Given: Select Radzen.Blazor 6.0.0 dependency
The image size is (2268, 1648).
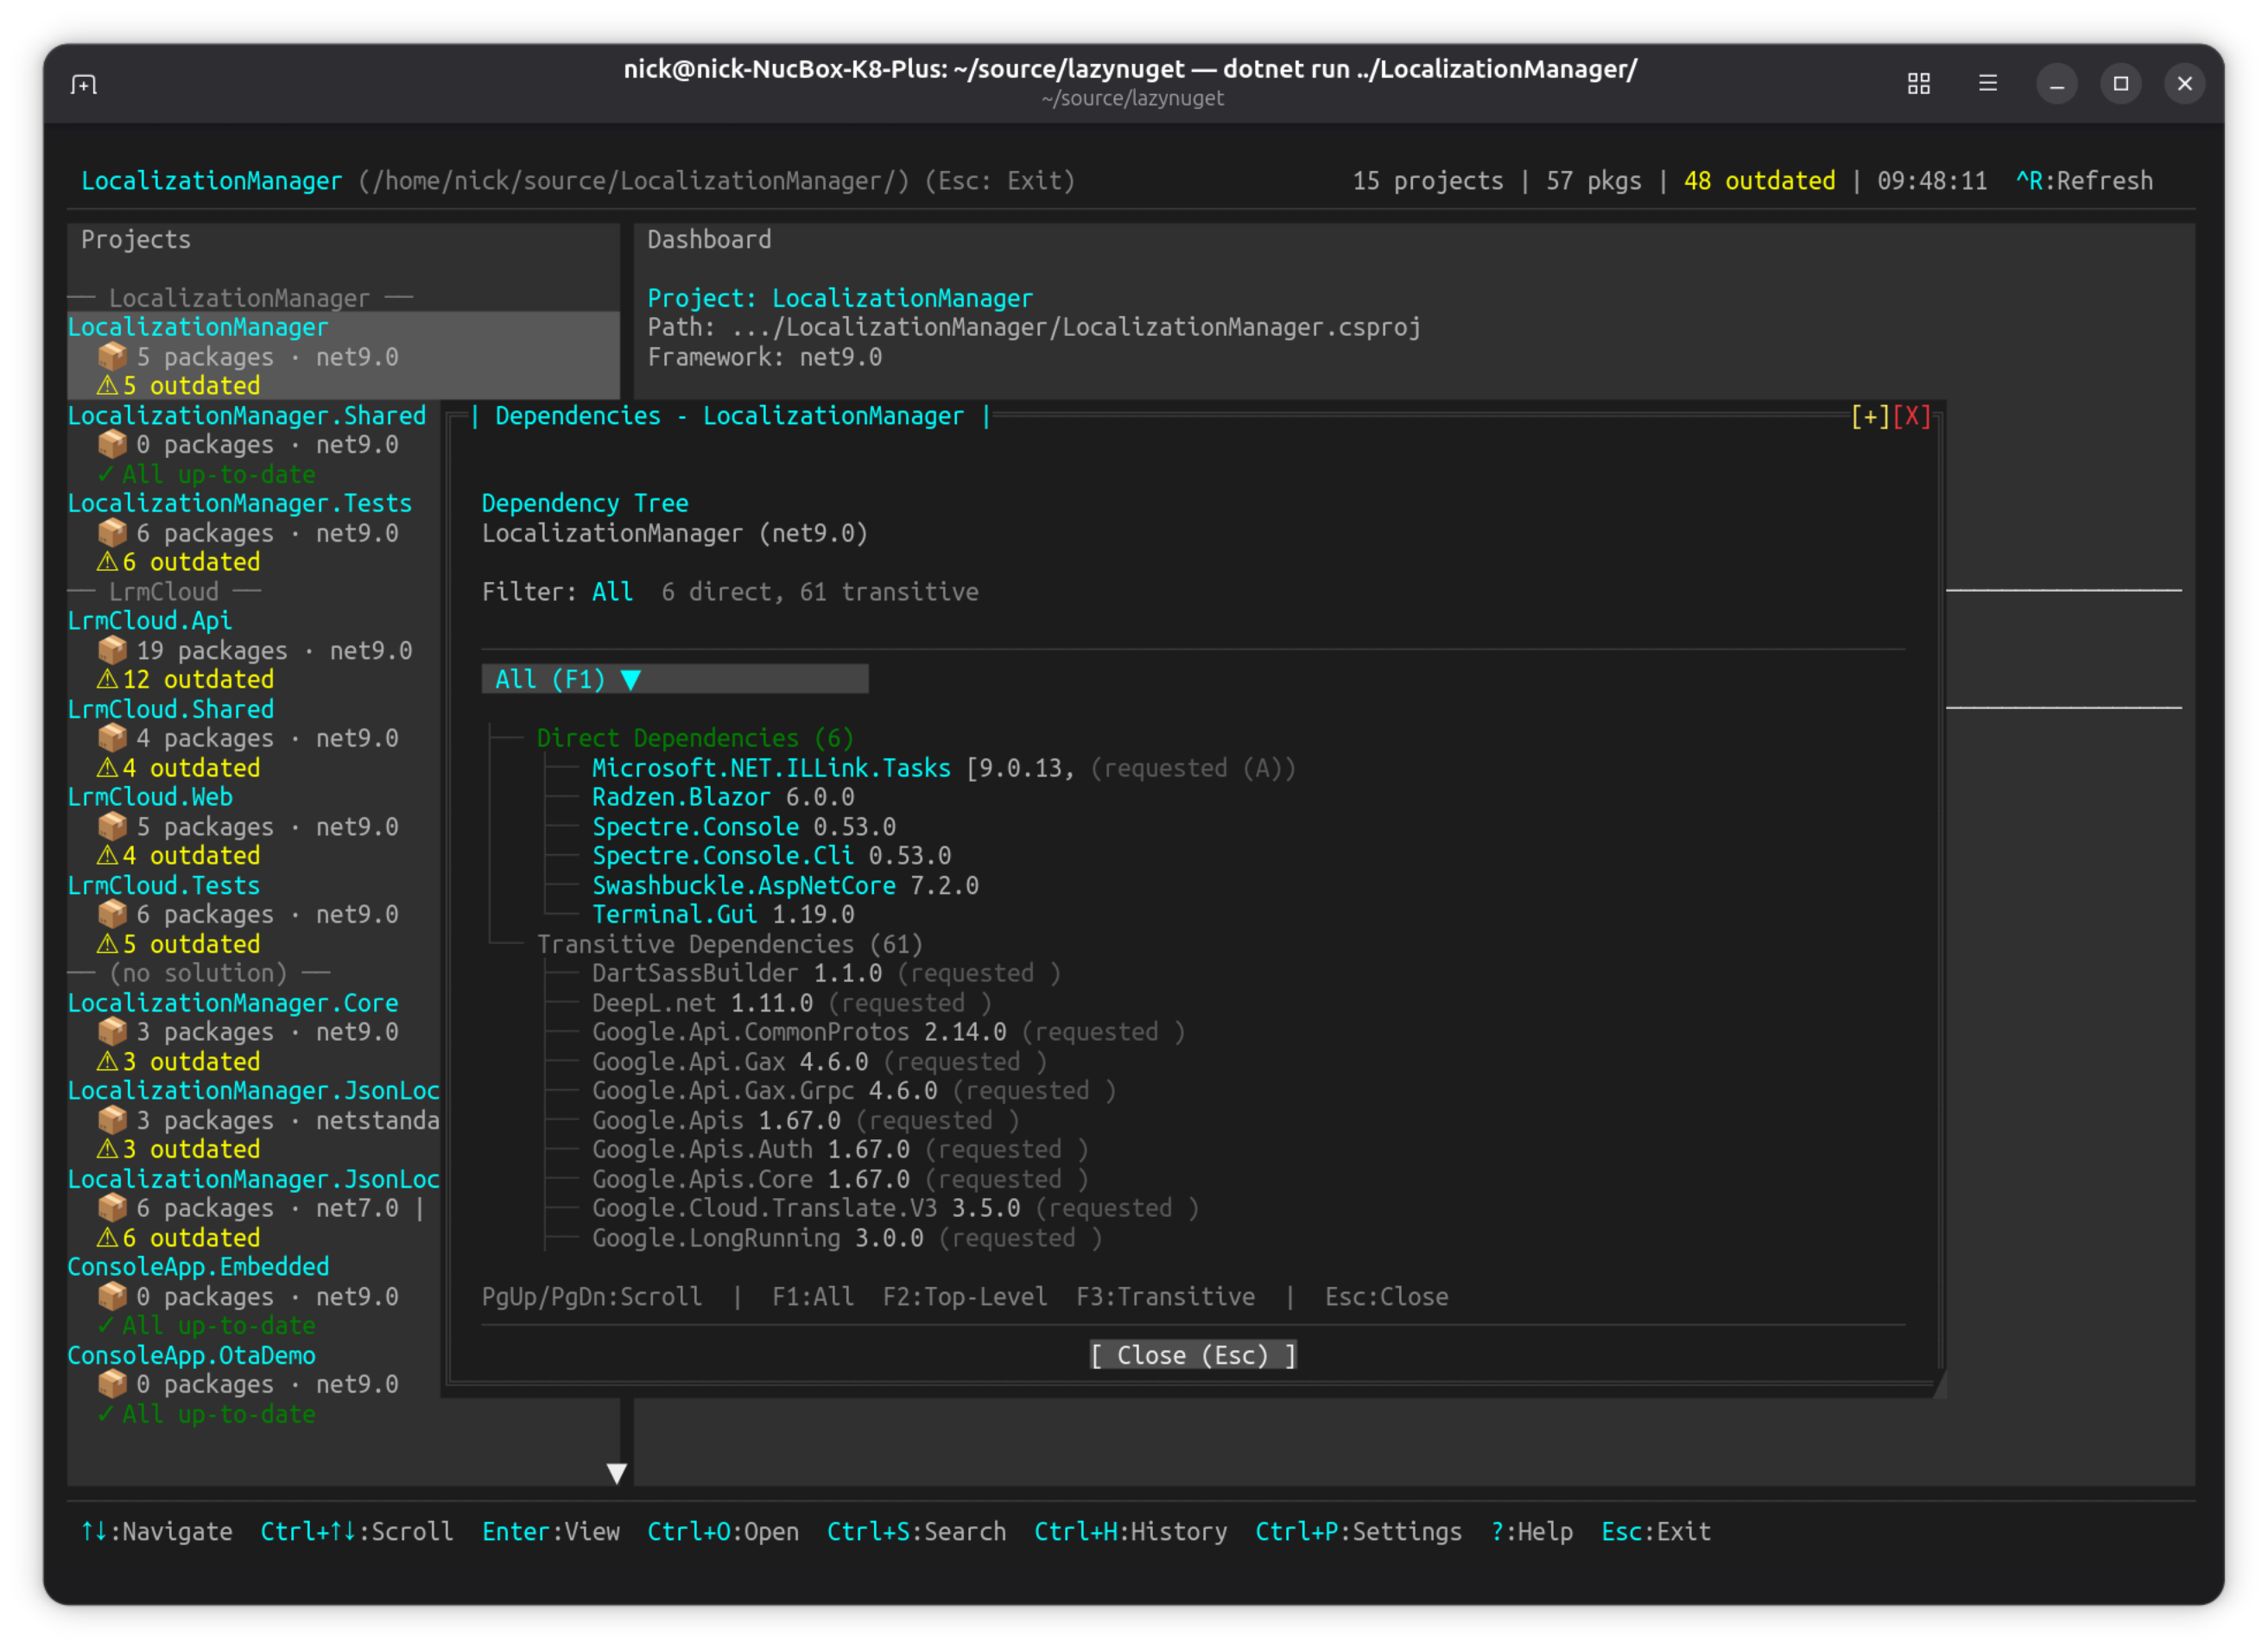Looking at the screenshot, I should click(723, 798).
